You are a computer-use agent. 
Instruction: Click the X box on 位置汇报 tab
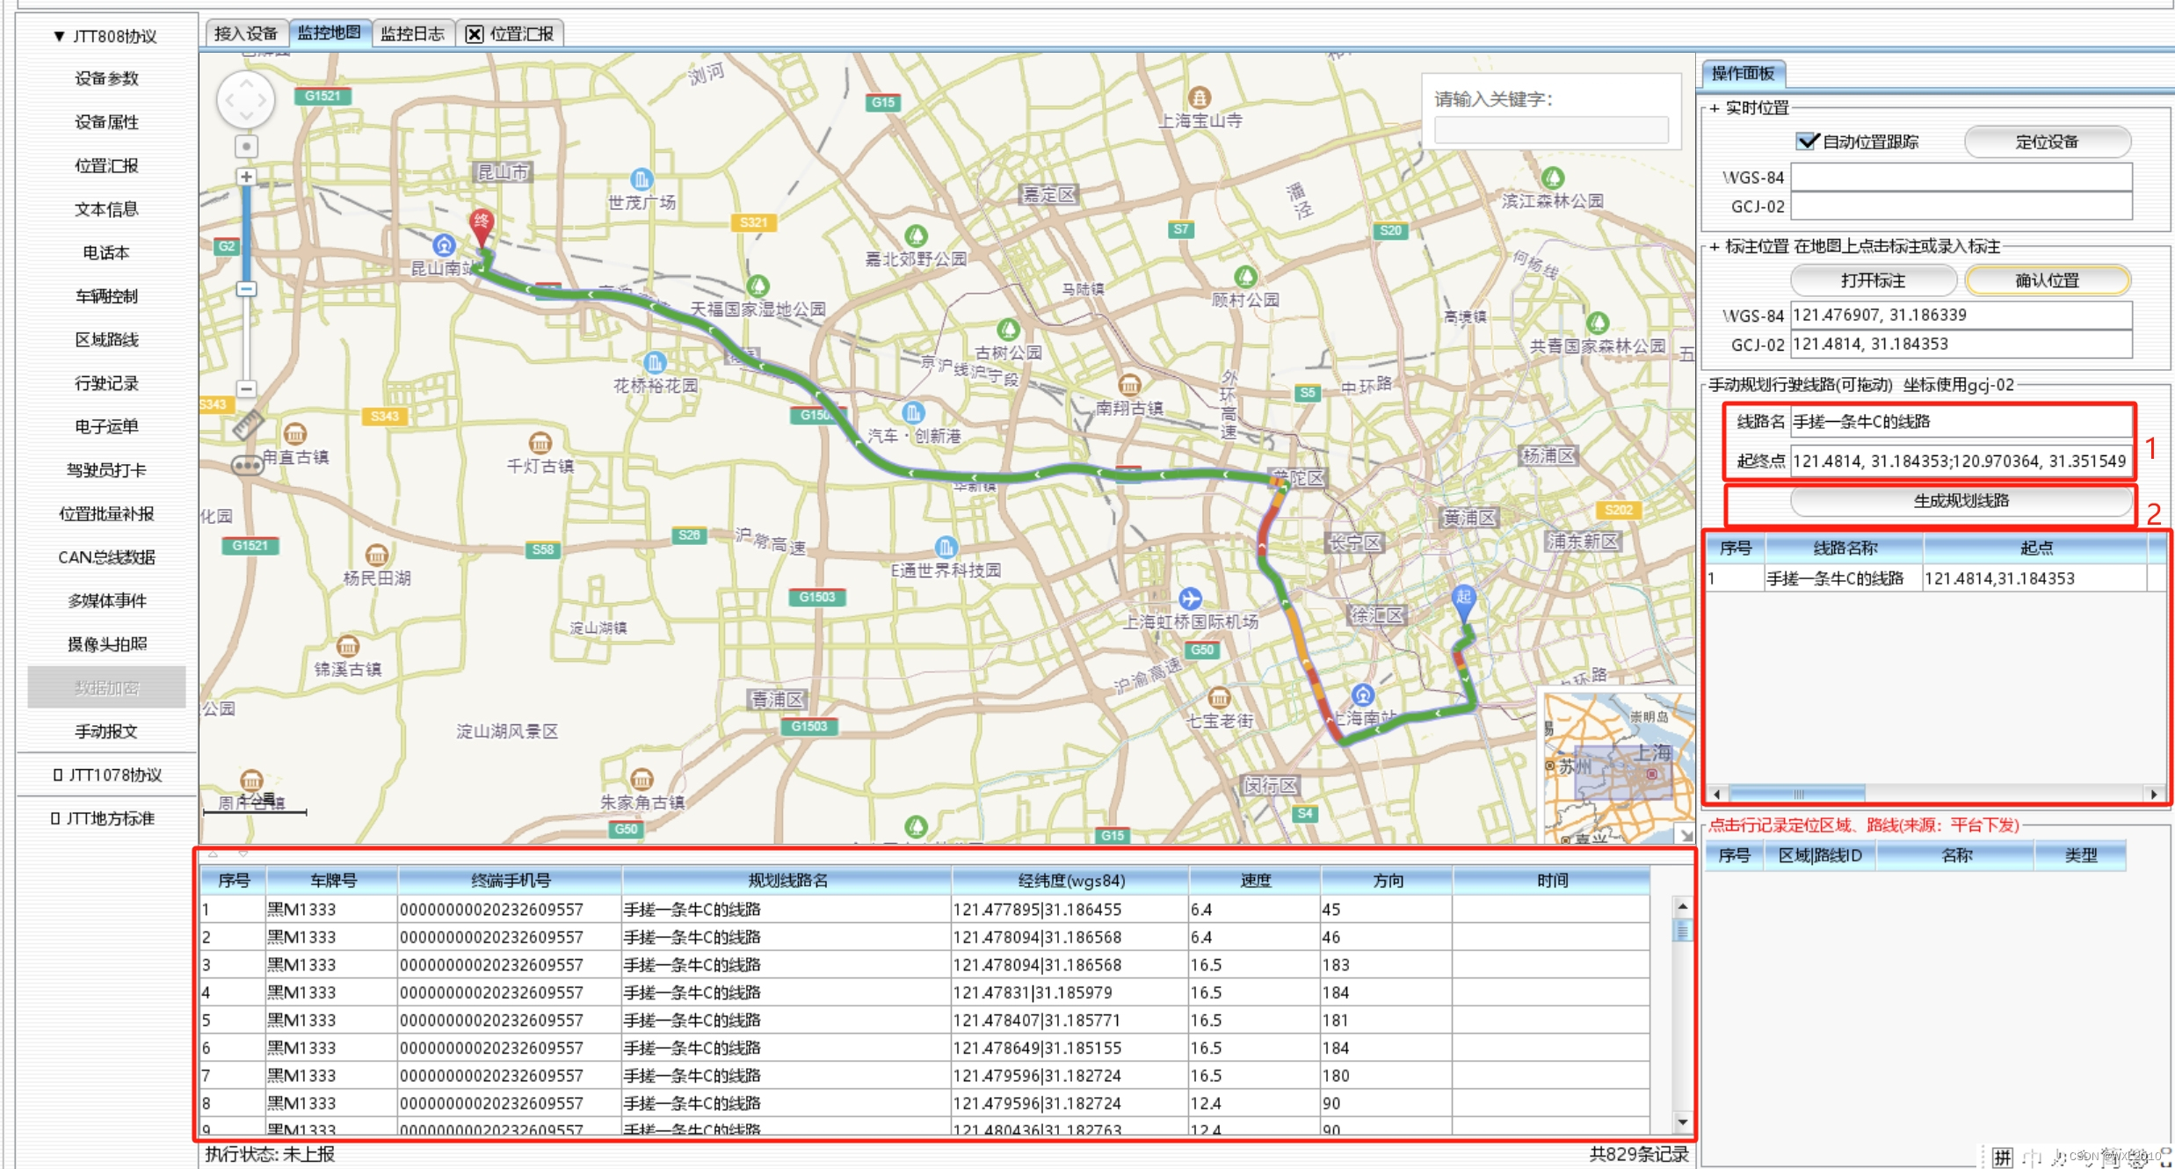pyautogui.click(x=475, y=34)
